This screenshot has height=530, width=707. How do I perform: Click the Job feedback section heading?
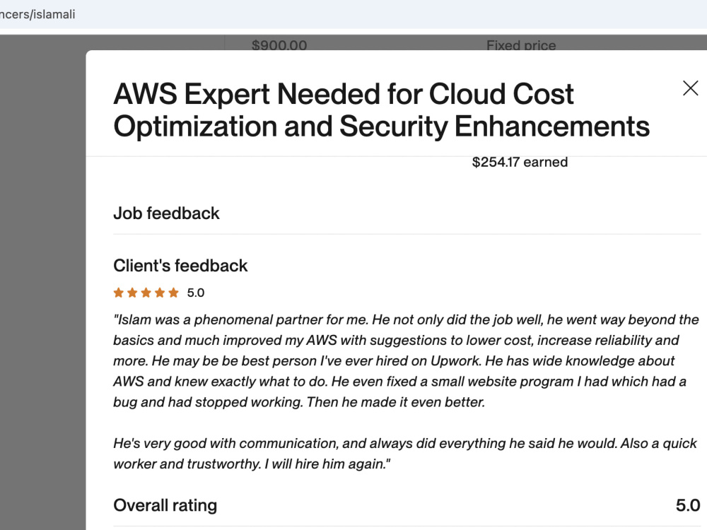tap(166, 213)
